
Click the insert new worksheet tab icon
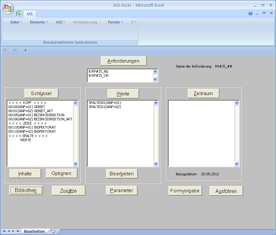[53, 232]
